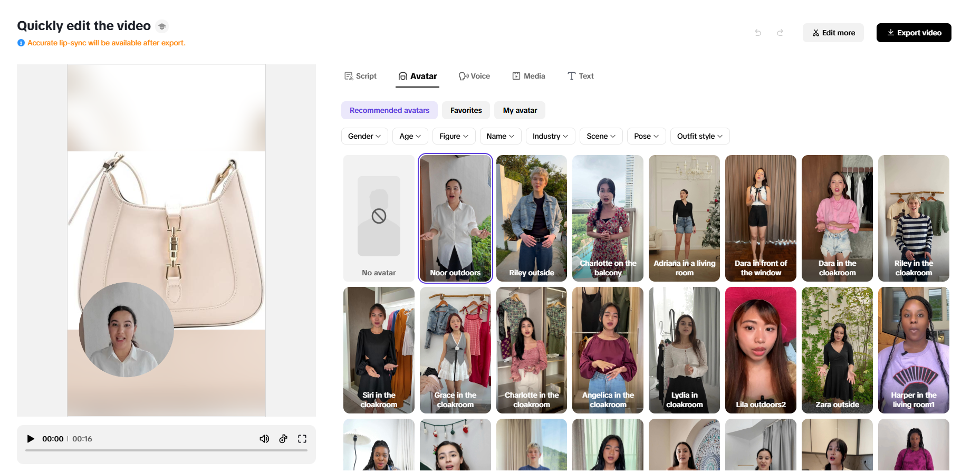Mute the preview volume

[x=264, y=439]
